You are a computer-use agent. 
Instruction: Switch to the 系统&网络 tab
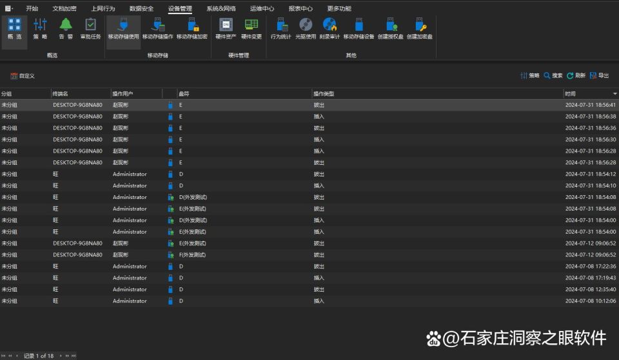[221, 8]
